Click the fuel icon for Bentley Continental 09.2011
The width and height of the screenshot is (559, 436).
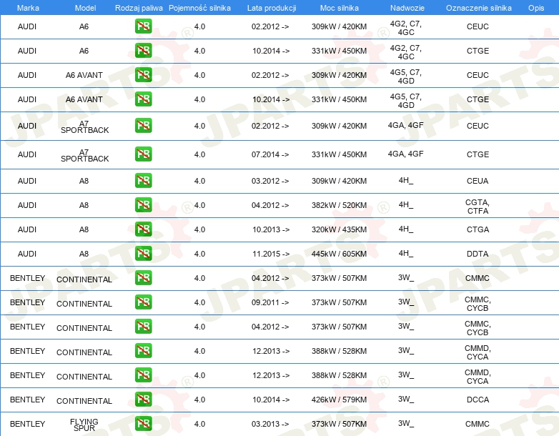coord(143,302)
